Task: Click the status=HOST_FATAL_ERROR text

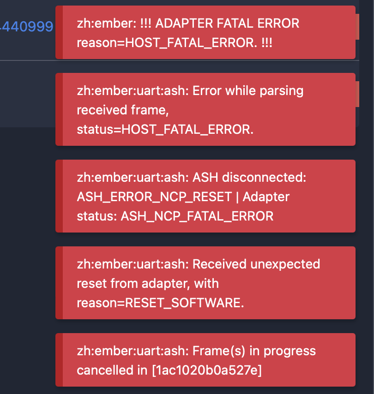Action: click(x=165, y=129)
